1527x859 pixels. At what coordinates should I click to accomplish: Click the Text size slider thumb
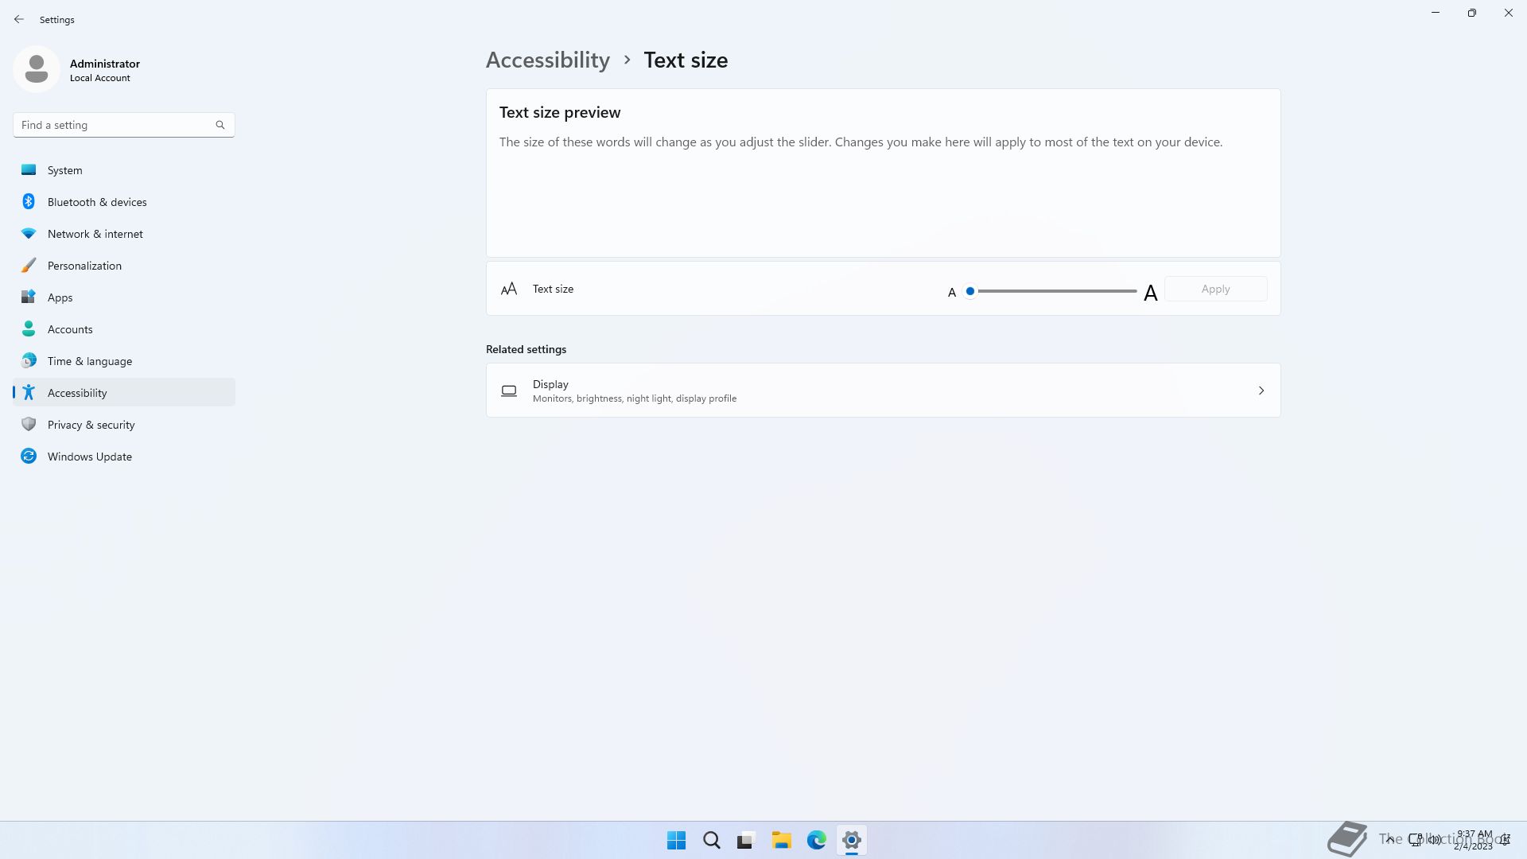point(970,291)
